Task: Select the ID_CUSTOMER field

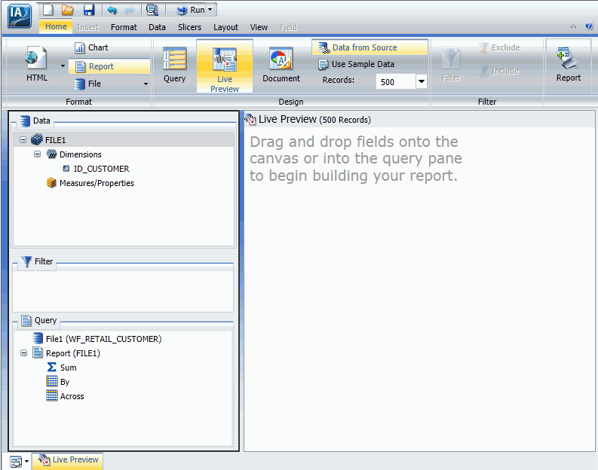Action: tap(101, 169)
